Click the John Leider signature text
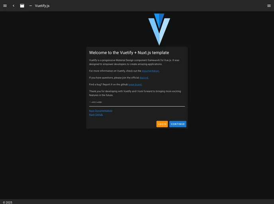This screenshot has width=274, height=204. 96,102
